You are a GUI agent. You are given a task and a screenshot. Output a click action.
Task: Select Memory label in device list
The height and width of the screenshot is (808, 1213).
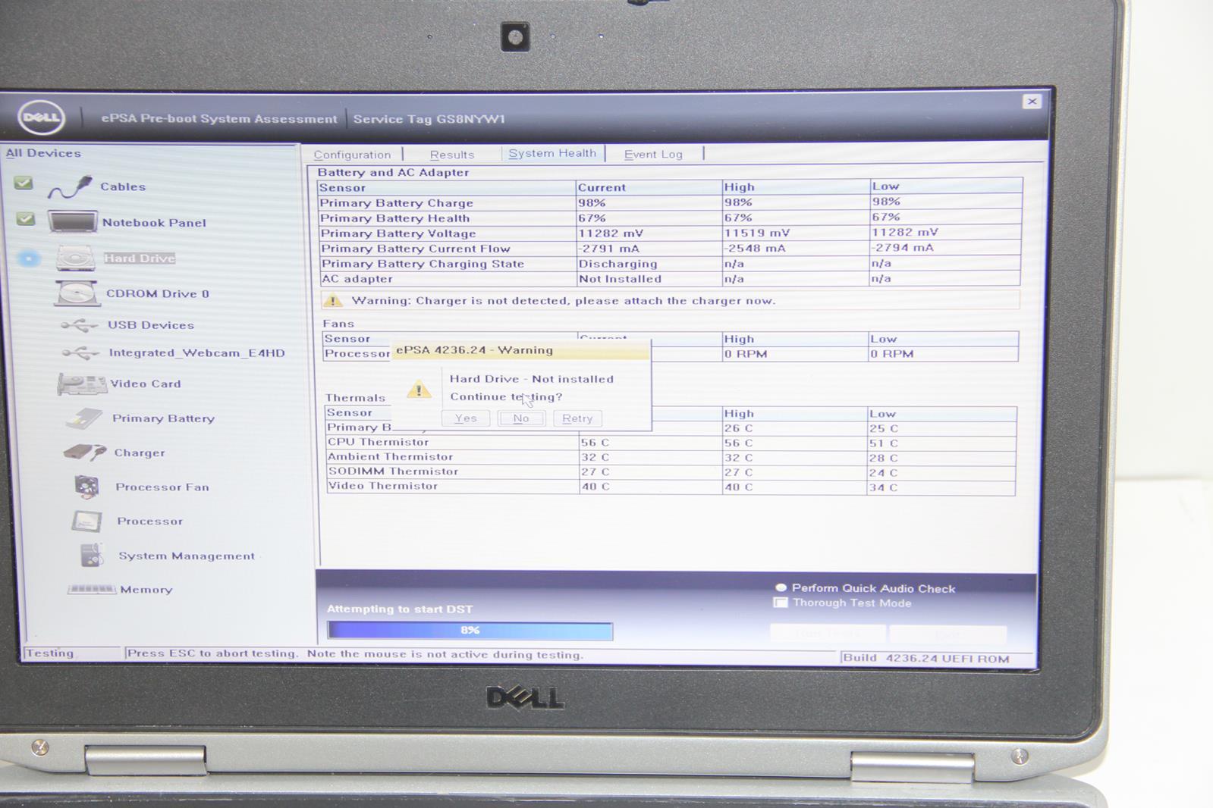tap(146, 590)
